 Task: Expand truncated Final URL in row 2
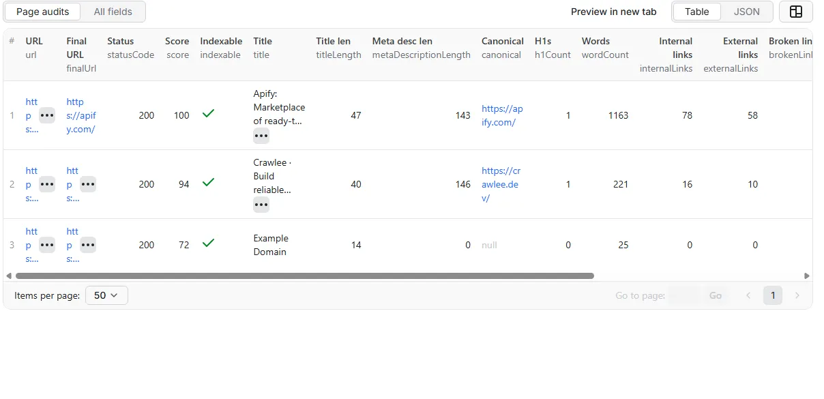[88, 184]
